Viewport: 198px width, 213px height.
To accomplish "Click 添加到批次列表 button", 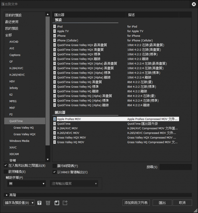I will click(x=136, y=203).
